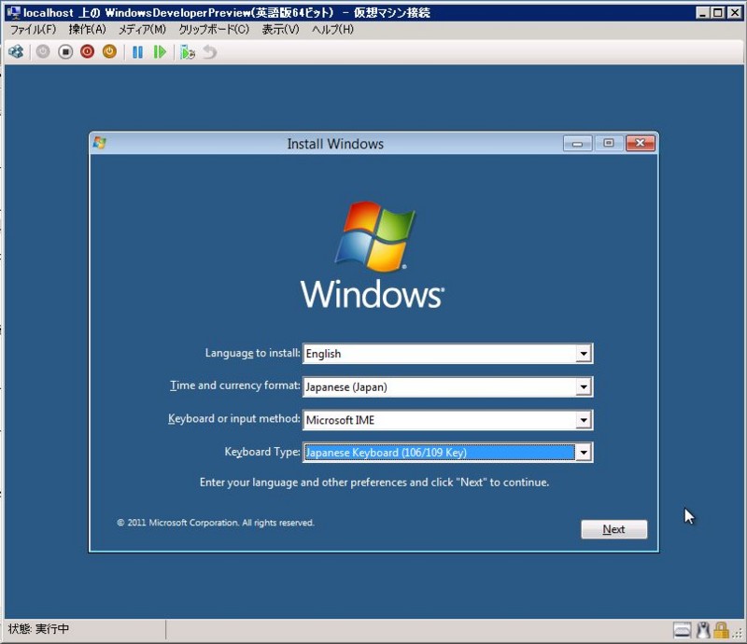
Task: Click the mouse icon in the status bar
Action: pyautogui.click(x=703, y=630)
